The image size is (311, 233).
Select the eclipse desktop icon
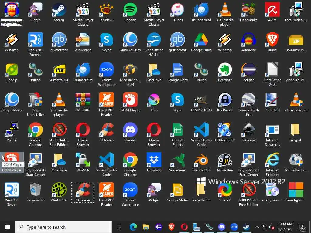(248, 73)
